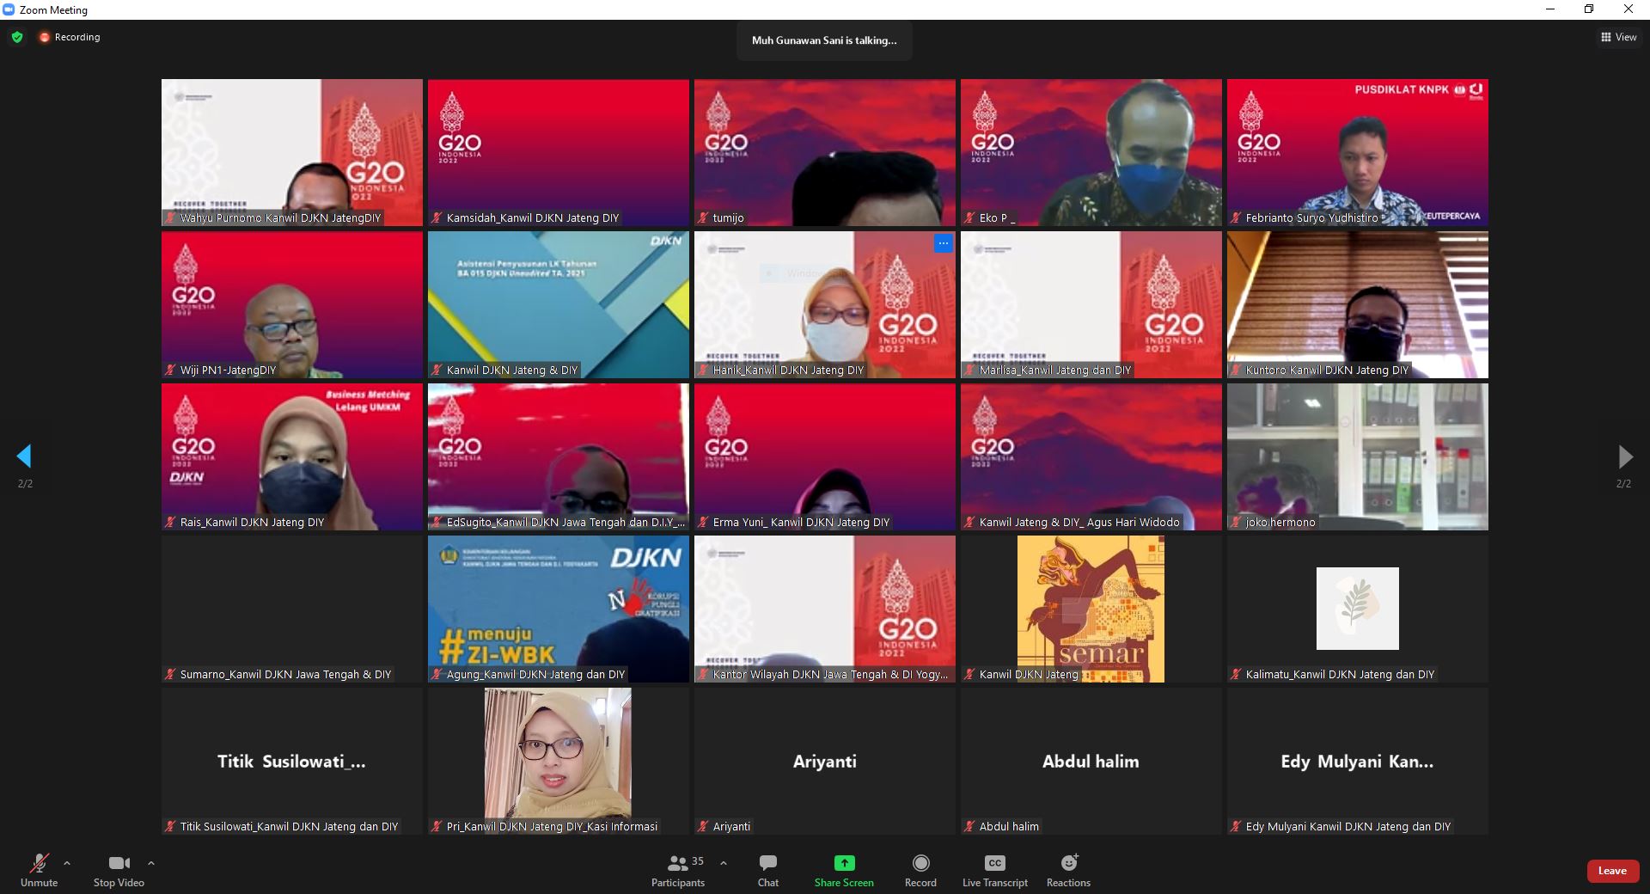
Task: Go to next page with right arrow
Action: coord(1624,456)
